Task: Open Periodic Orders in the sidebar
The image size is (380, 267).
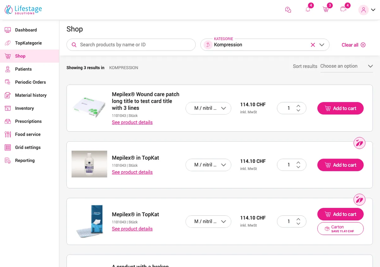Action: (29, 82)
